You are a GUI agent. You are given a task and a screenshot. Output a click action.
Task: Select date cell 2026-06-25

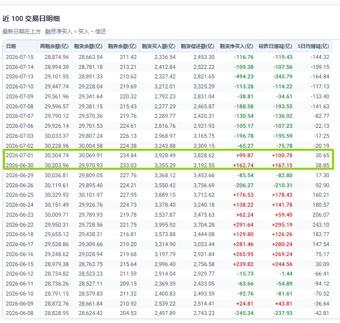click(20, 195)
